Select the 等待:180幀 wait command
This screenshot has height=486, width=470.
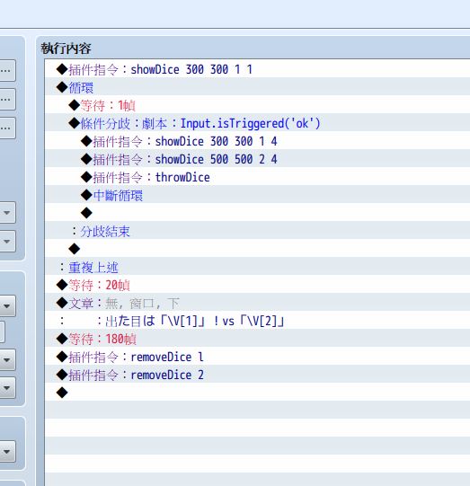pos(257,339)
